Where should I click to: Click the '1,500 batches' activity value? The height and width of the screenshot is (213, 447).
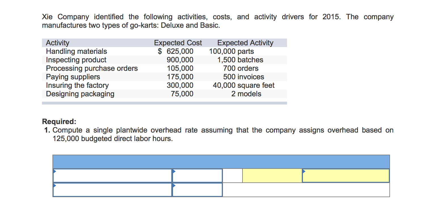240,60
